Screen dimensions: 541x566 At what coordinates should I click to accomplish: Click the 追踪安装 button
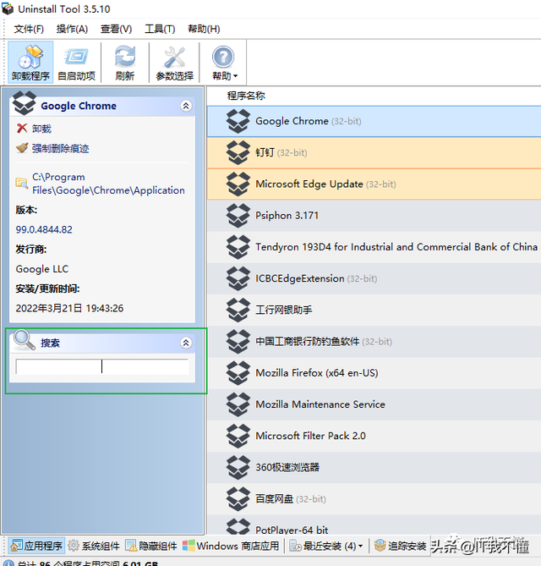click(x=400, y=546)
